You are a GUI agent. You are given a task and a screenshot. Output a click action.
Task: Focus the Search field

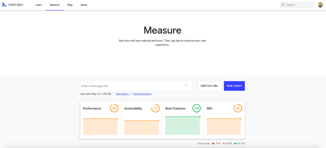[297, 5]
